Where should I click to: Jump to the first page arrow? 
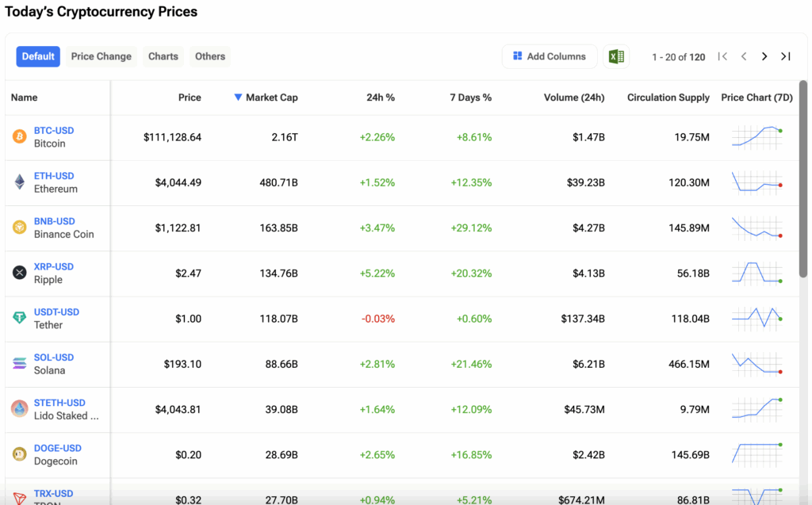click(722, 56)
